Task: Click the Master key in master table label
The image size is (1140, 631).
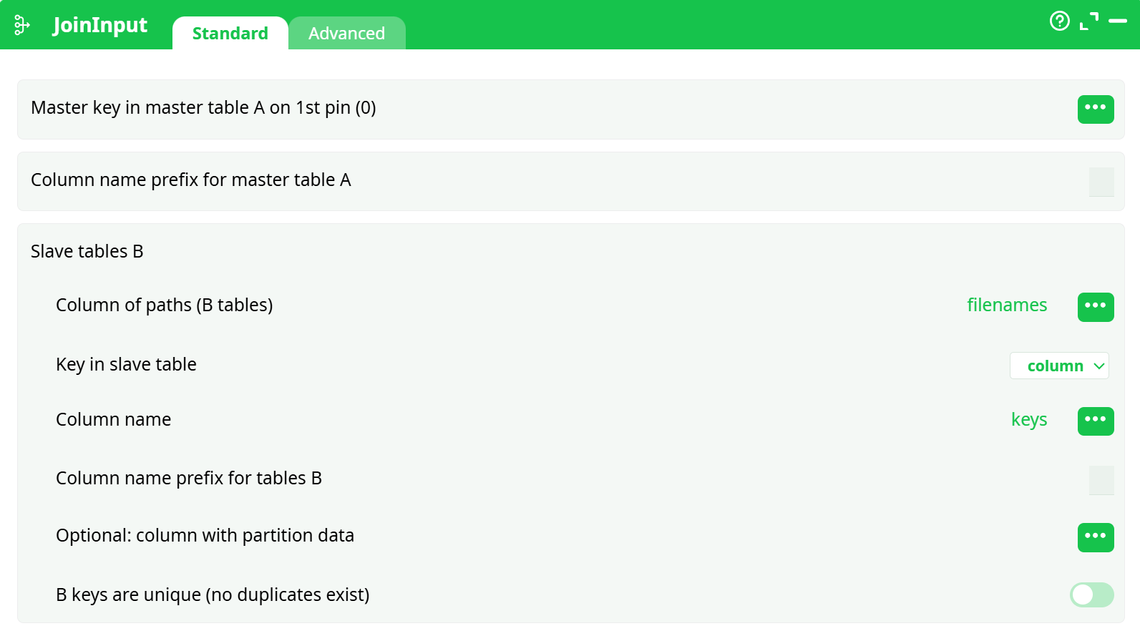Action: (203, 108)
